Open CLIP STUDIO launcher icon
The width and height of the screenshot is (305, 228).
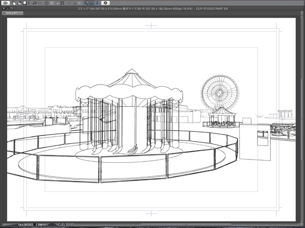point(5,3)
